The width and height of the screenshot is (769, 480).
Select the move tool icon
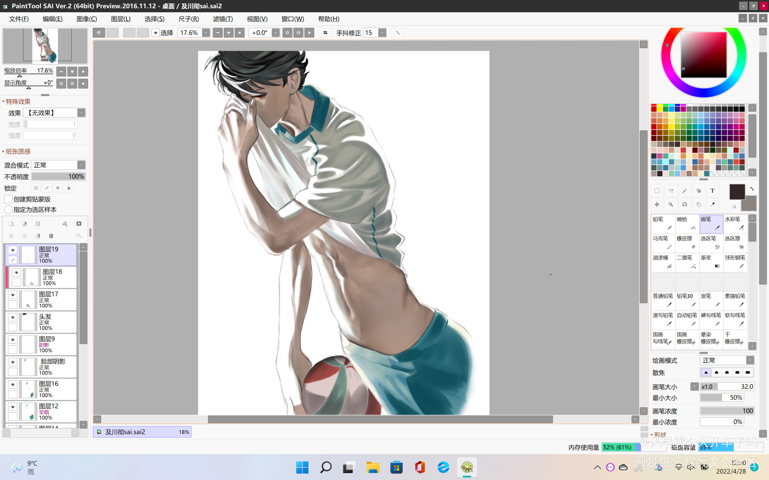coord(657,205)
